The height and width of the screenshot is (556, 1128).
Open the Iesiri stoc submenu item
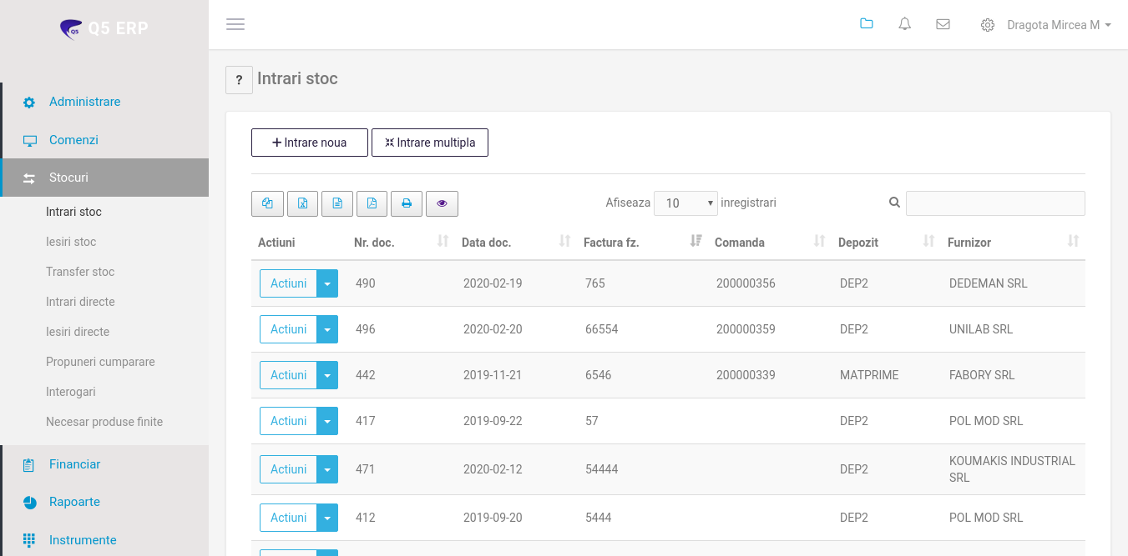[71, 242]
